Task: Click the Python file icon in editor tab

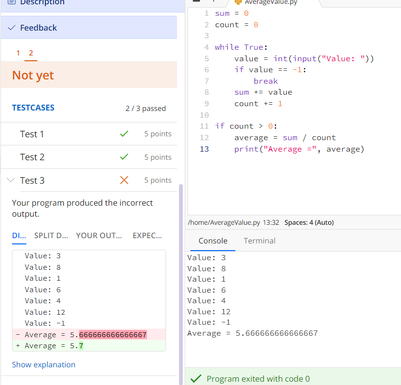Action: pyautogui.click(x=238, y=2)
